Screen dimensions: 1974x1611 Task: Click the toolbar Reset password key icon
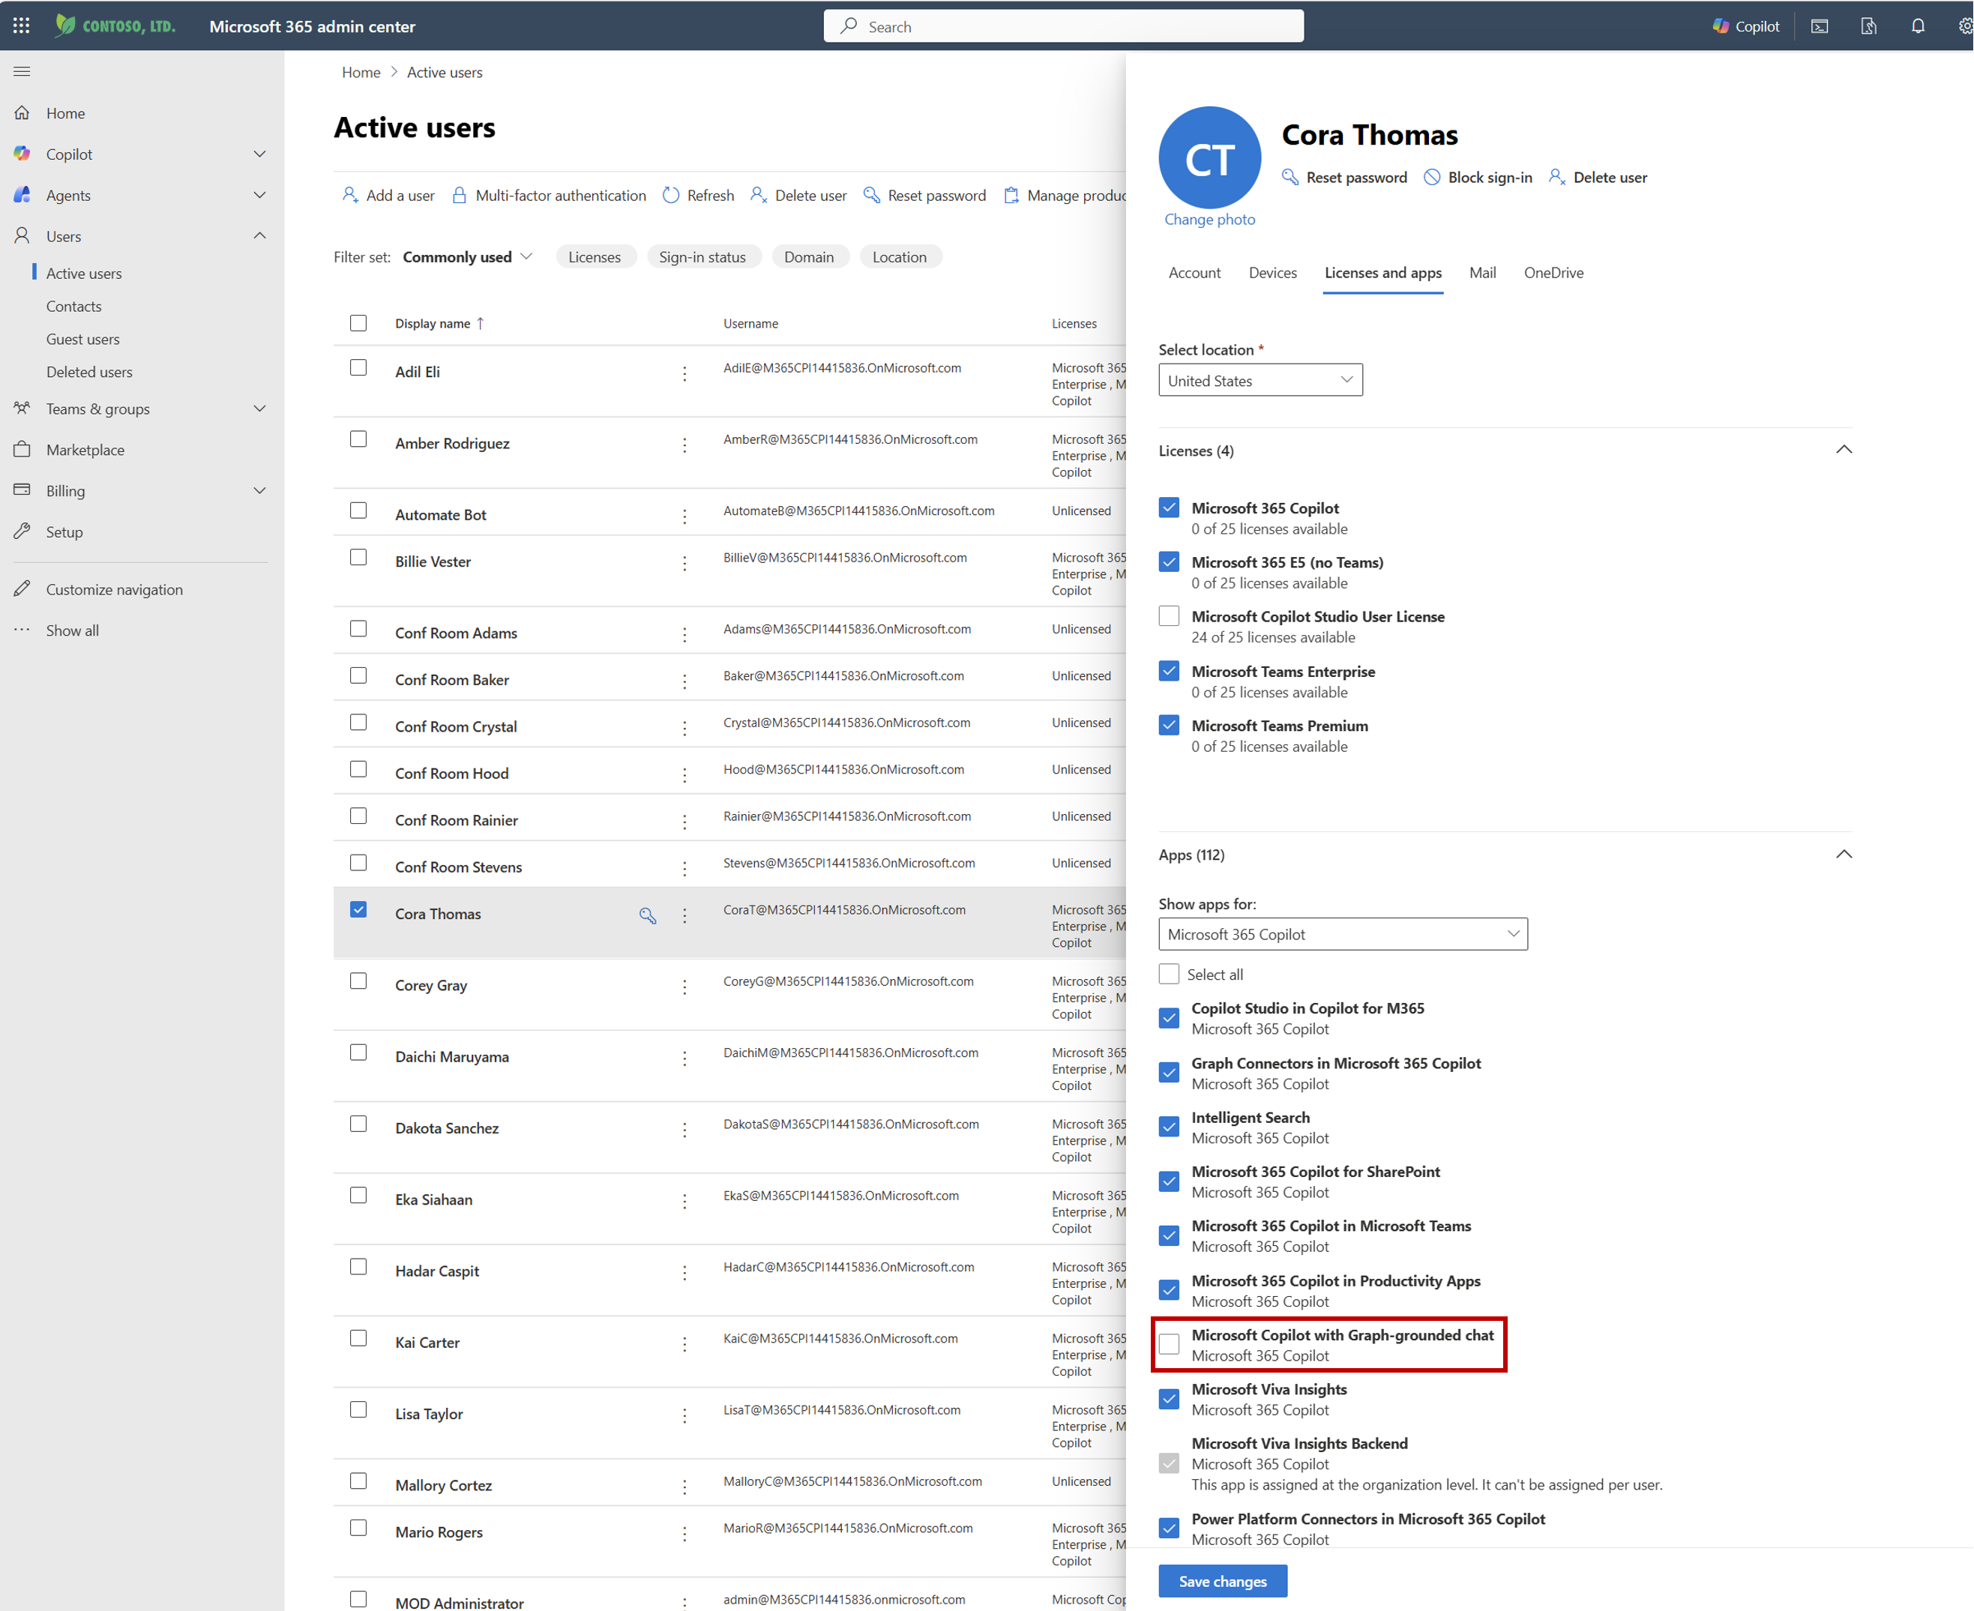pos(871,195)
